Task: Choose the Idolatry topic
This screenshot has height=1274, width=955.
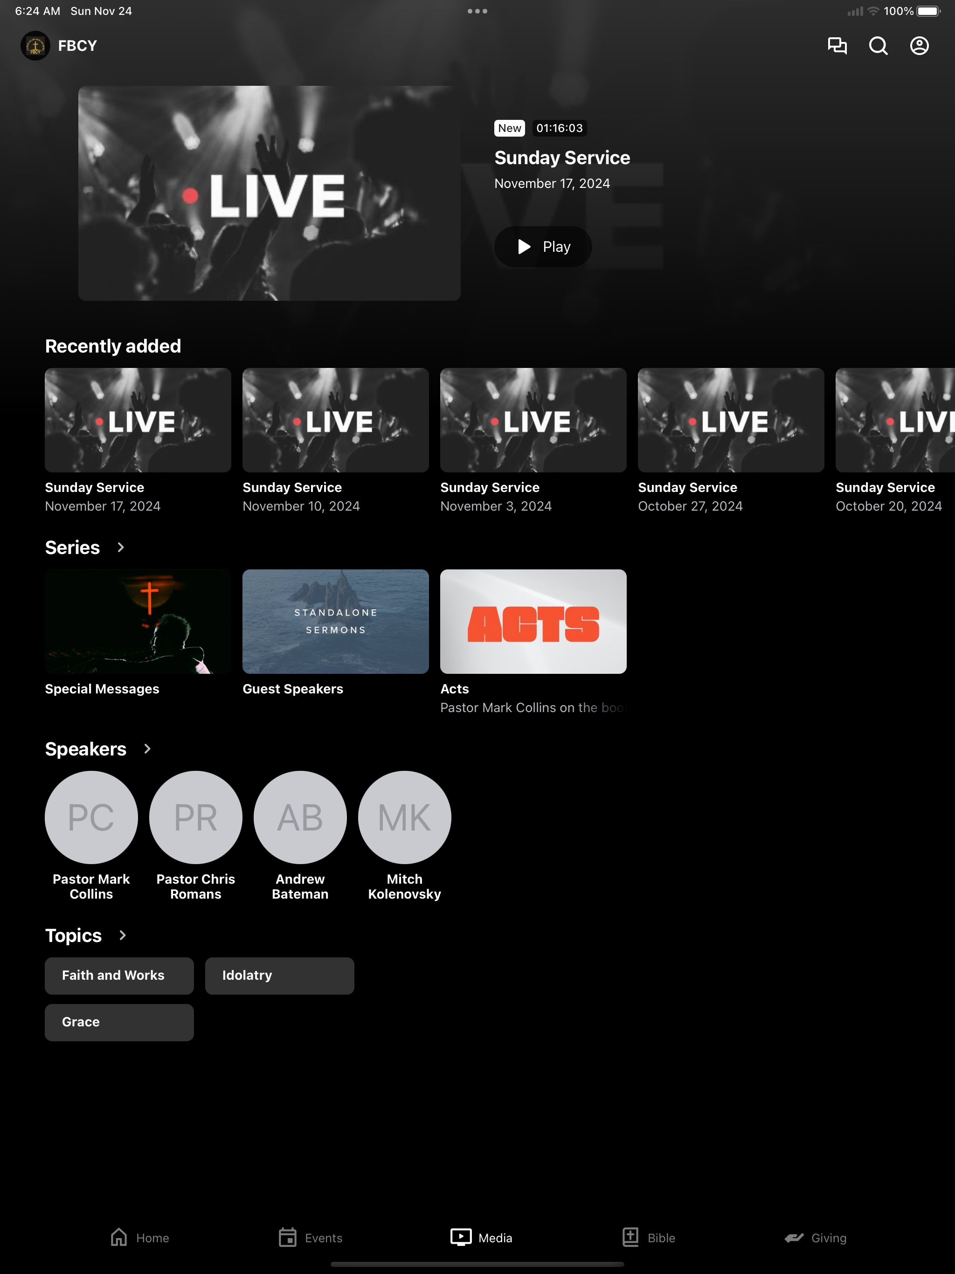Action: (279, 976)
